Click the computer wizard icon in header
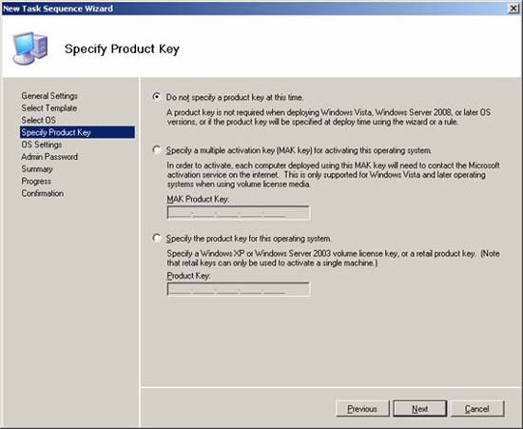The image size is (523, 429). pyautogui.click(x=30, y=48)
